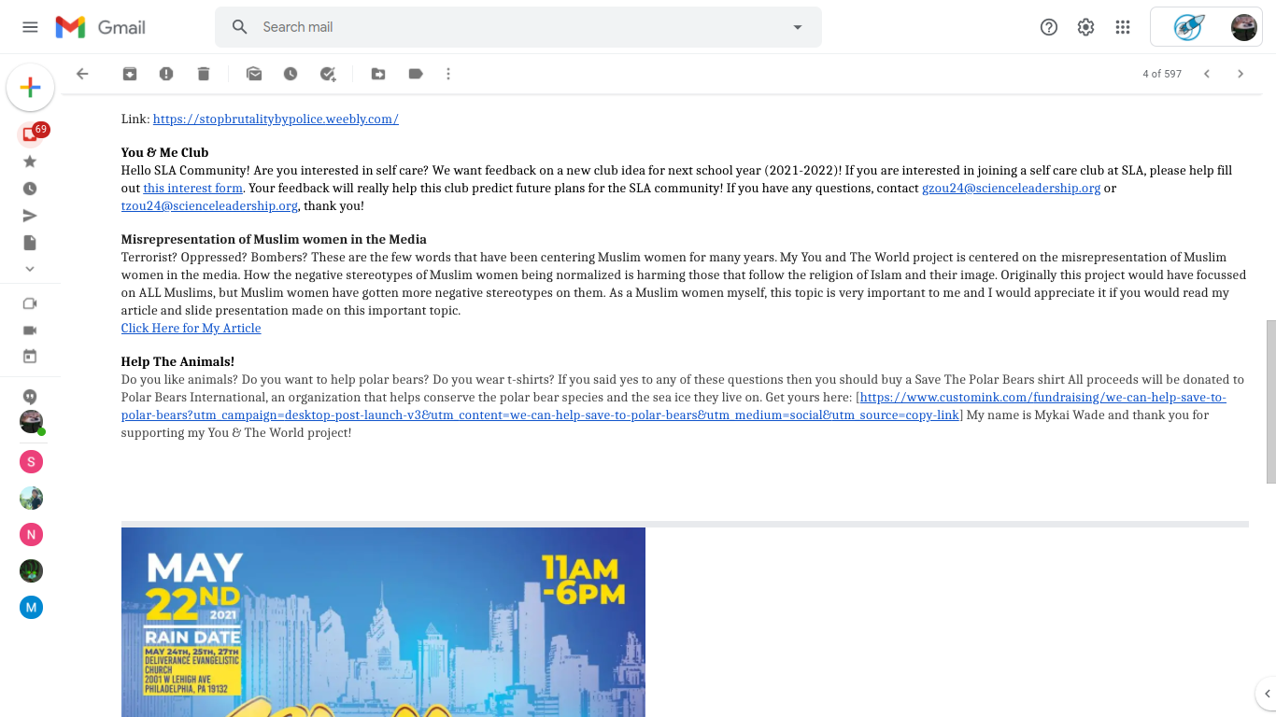Open the Compose new mail button

click(x=30, y=88)
